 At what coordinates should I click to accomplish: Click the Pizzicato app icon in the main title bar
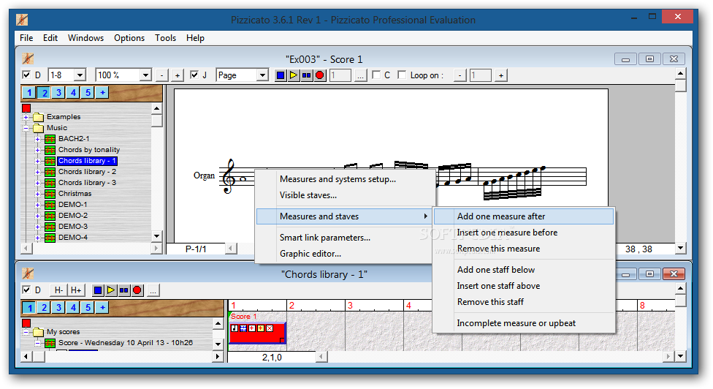pos(22,20)
